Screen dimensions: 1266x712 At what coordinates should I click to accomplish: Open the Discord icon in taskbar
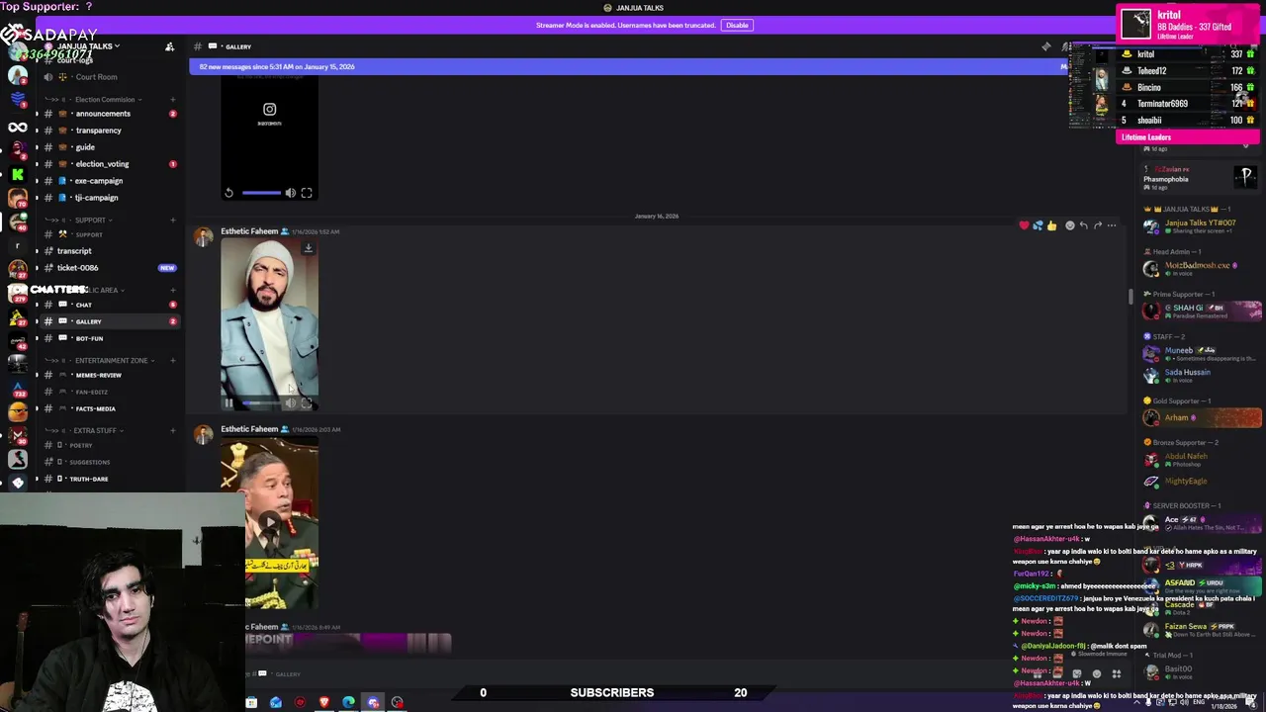point(373,702)
